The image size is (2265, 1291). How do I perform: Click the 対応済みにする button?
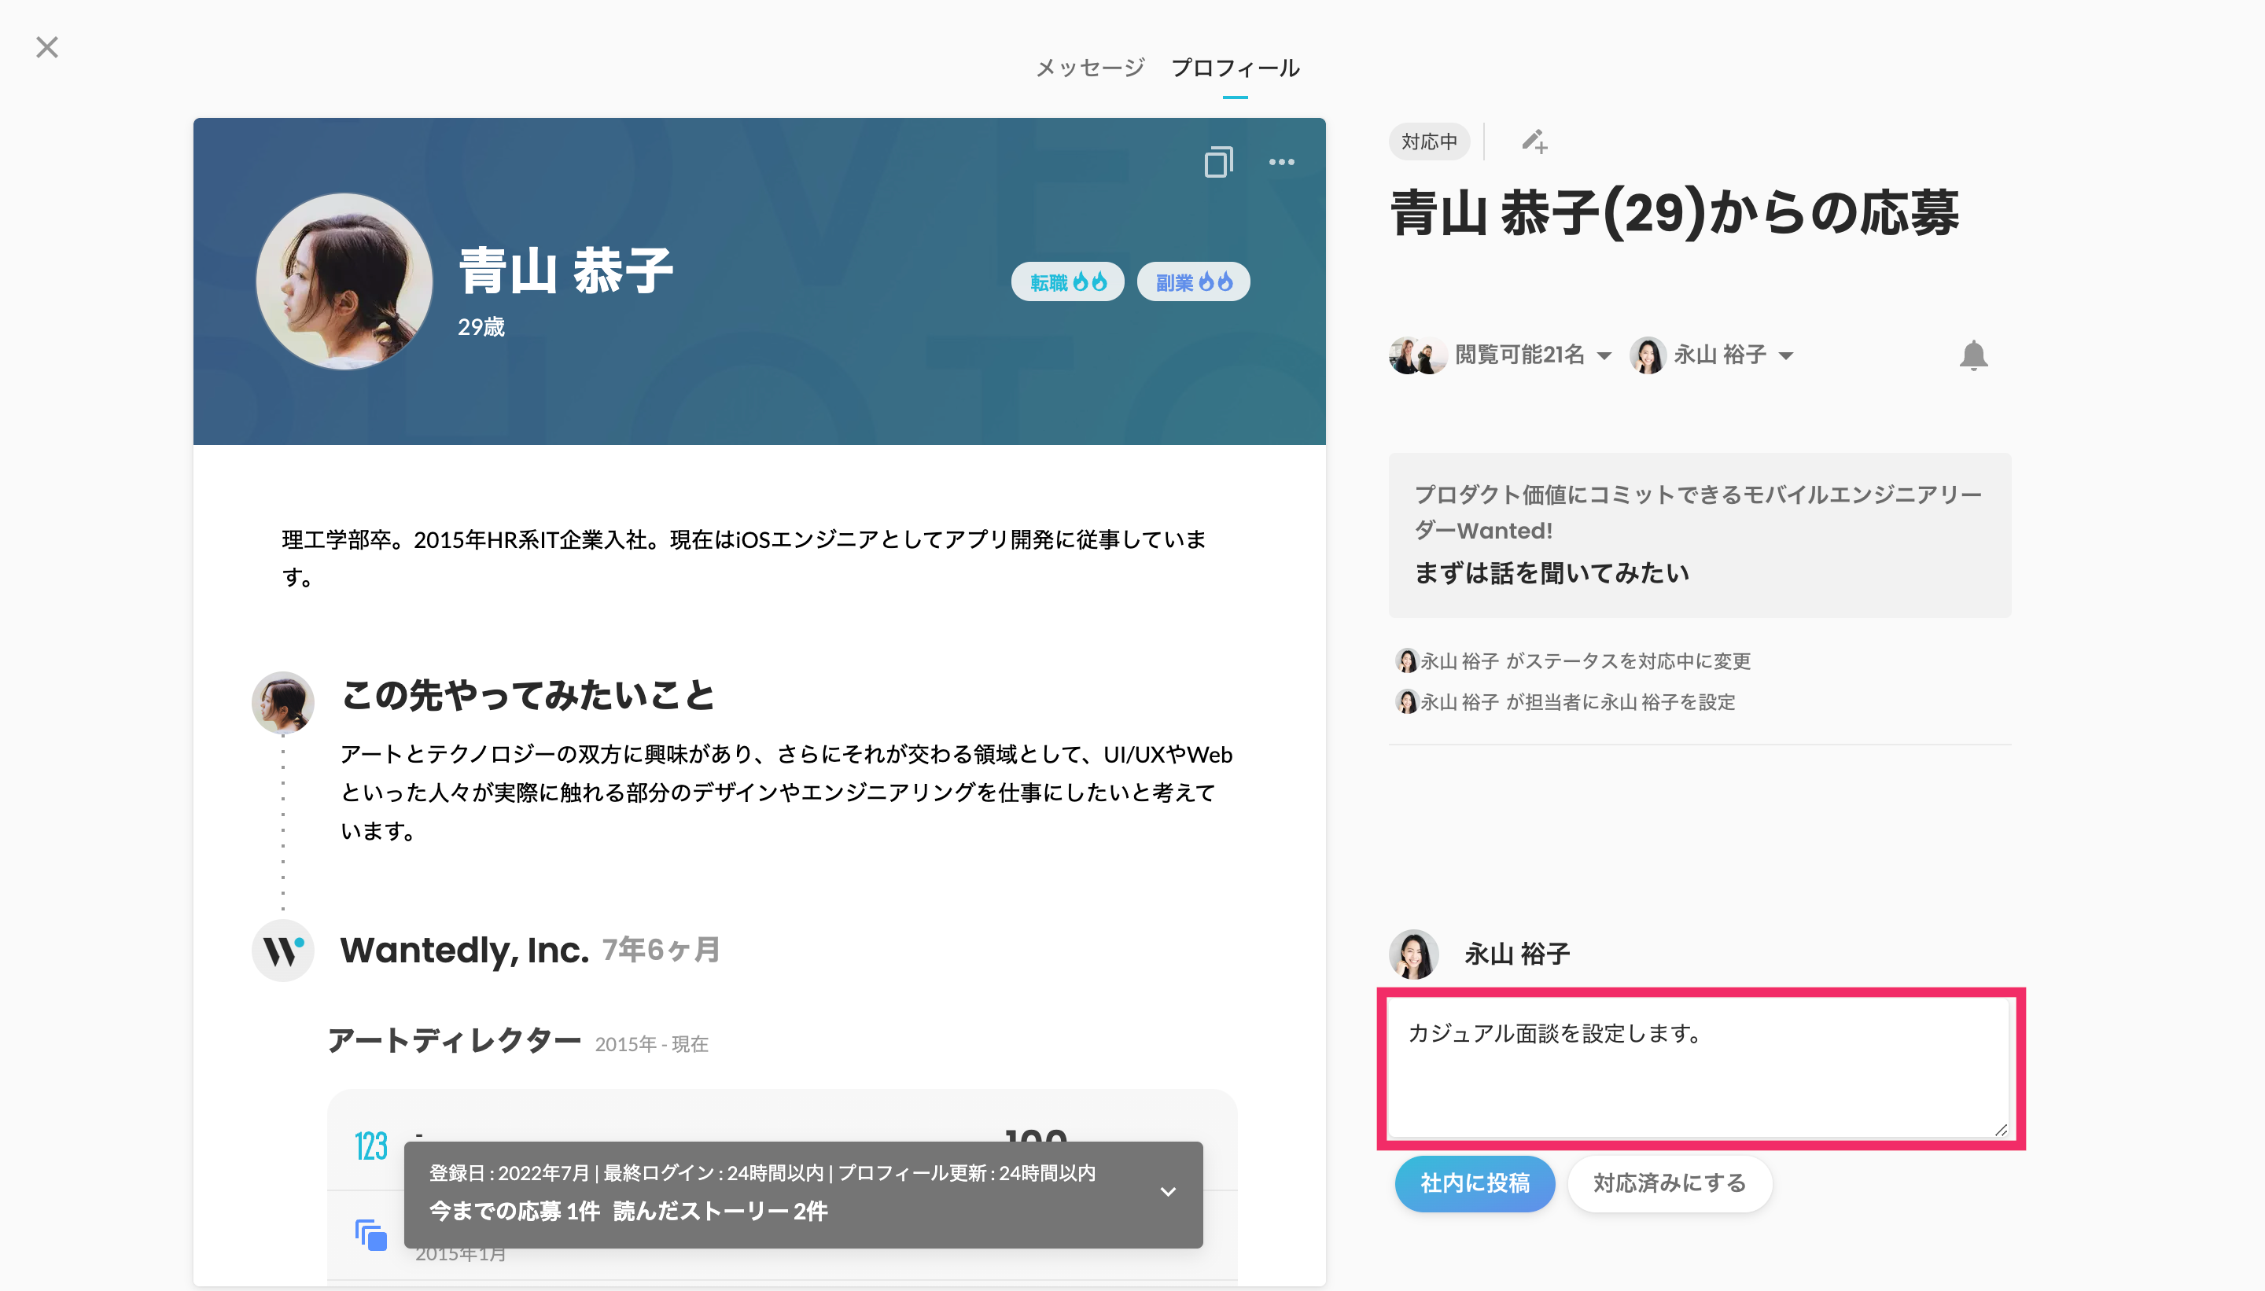[x=1668, y=1182]
